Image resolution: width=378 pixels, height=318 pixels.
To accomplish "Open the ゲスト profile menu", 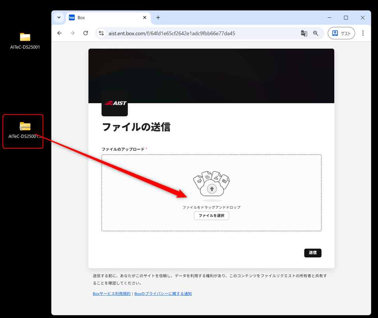I will point(341,33).
